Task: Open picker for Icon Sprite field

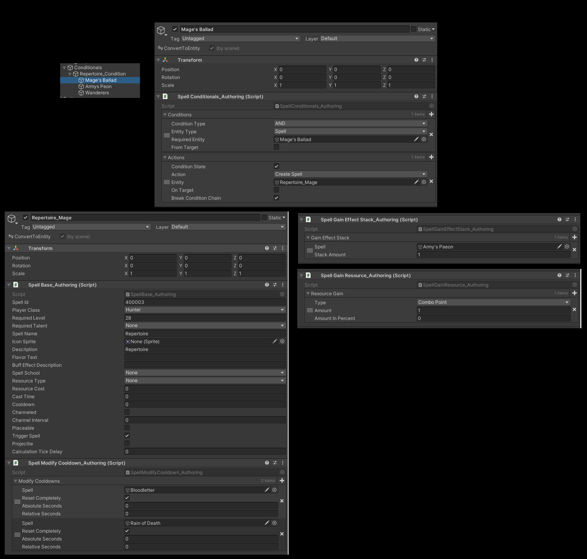Action: (282, 342)
